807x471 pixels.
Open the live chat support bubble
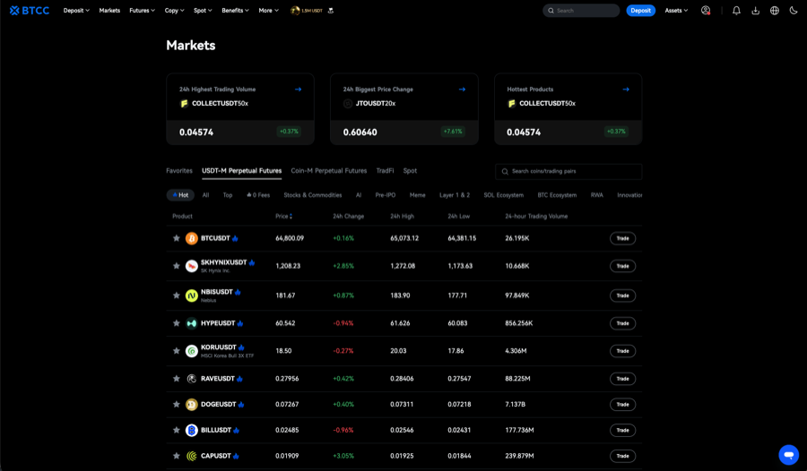(x=788, y=455)
